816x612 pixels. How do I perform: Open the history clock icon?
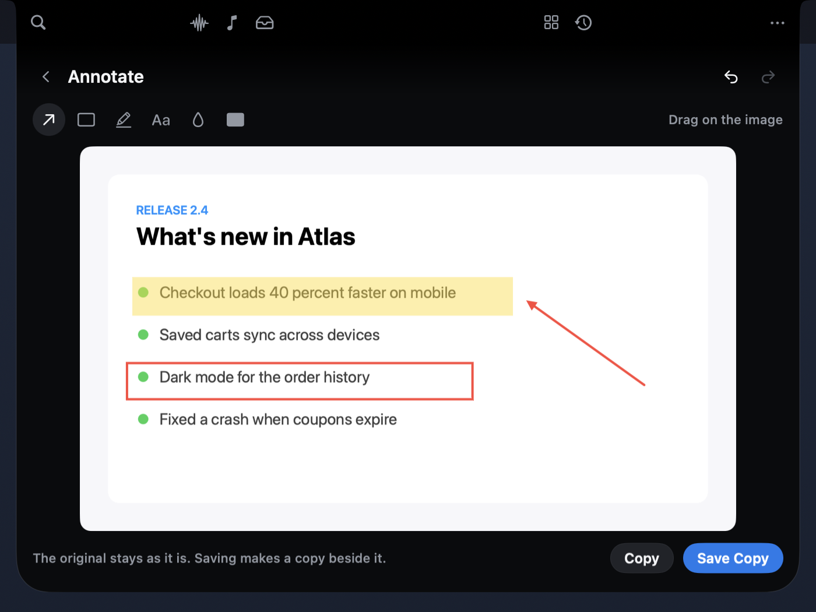[x=583, y=23]
